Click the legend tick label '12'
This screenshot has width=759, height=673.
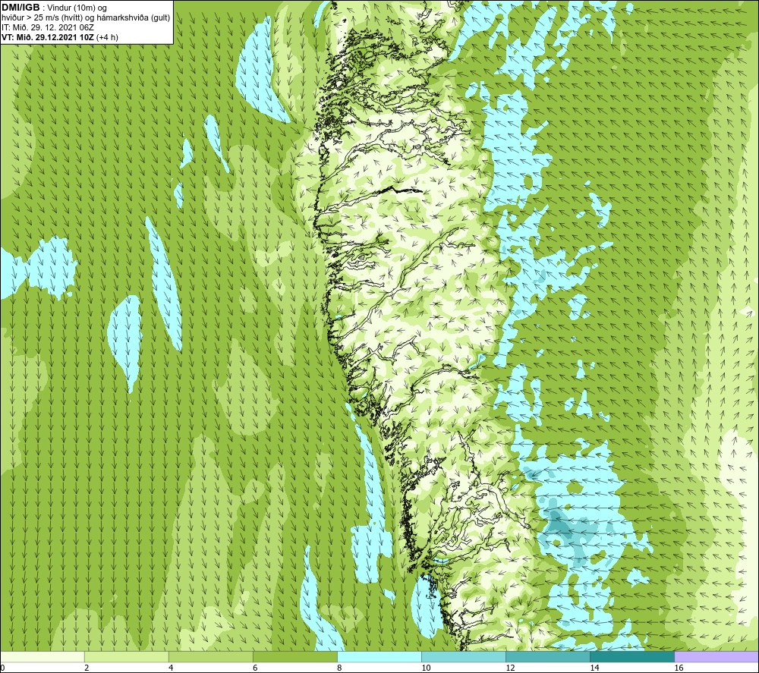511,668
